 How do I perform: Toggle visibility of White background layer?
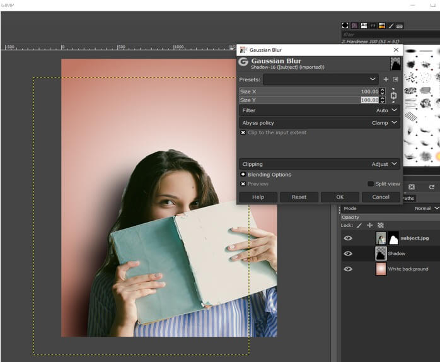(x=347, y=269)
